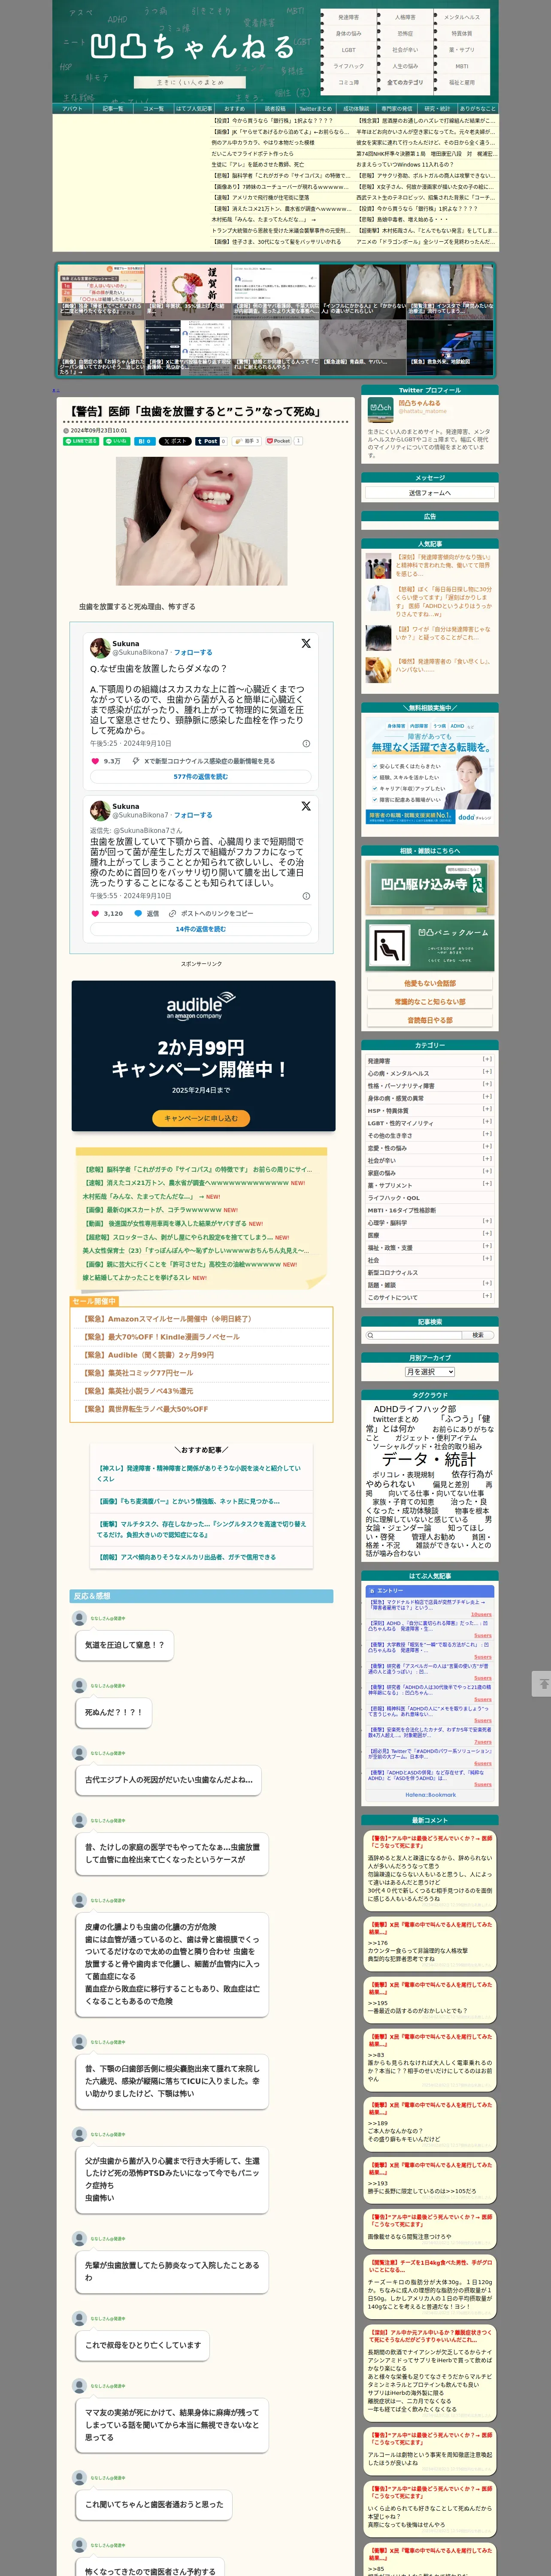Open 14件の返信を読む replies
Viewport: 551px width, 2576px height.
[x=200, y=929]
